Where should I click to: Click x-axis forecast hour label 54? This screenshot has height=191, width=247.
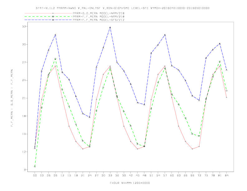(x=158, y=175)
